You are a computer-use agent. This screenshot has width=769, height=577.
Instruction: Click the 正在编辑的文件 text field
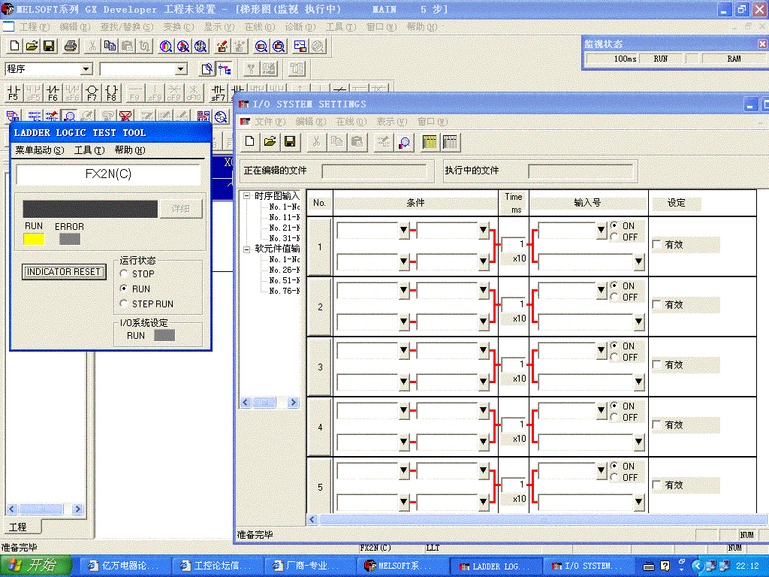[374, 171]
